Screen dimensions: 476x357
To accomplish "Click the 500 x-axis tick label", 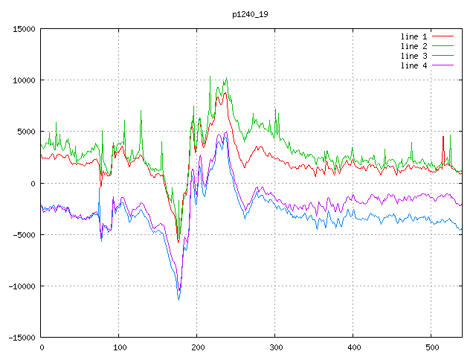I will (x=431, y=347).
